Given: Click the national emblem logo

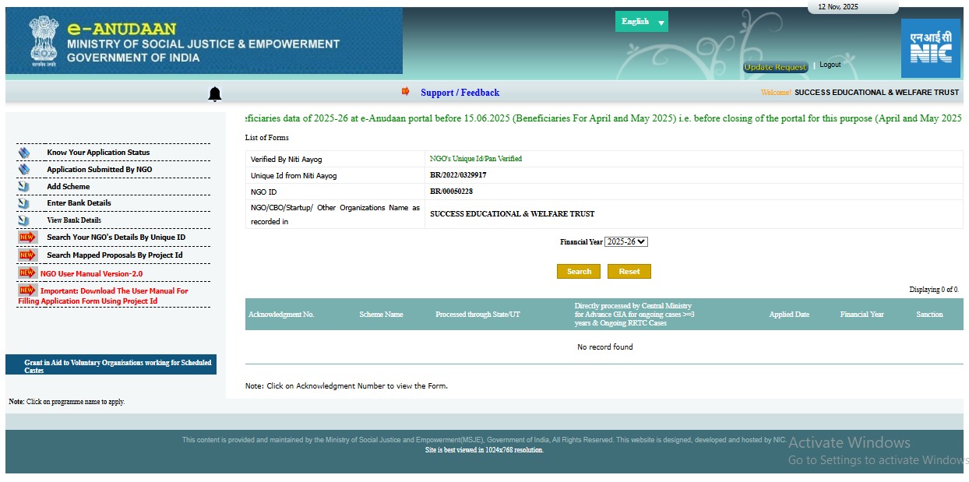Looking at the screenshot, I should click(44, 41).
